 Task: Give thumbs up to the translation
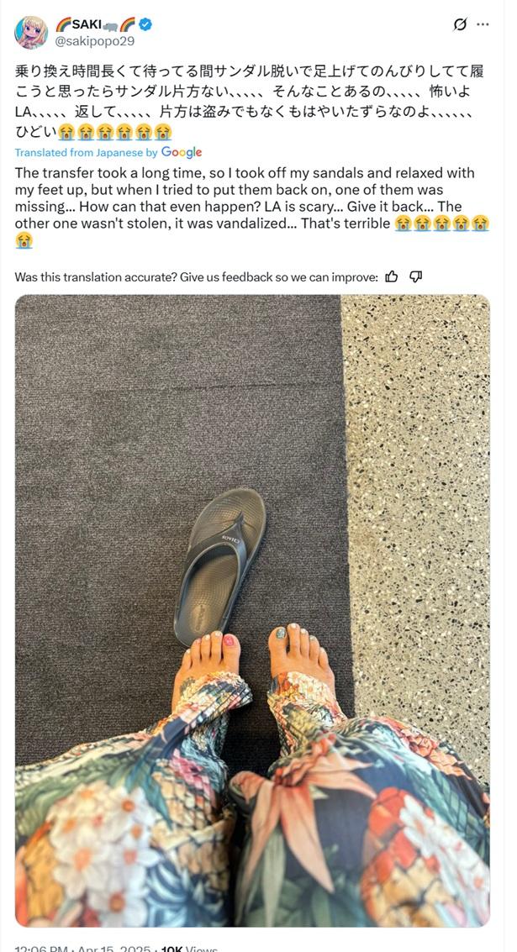(392, 276)
